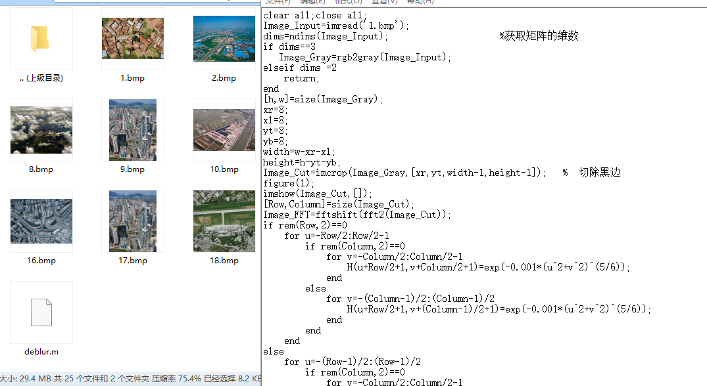Open the parent directory folder icon

click(x=40, y=39)
